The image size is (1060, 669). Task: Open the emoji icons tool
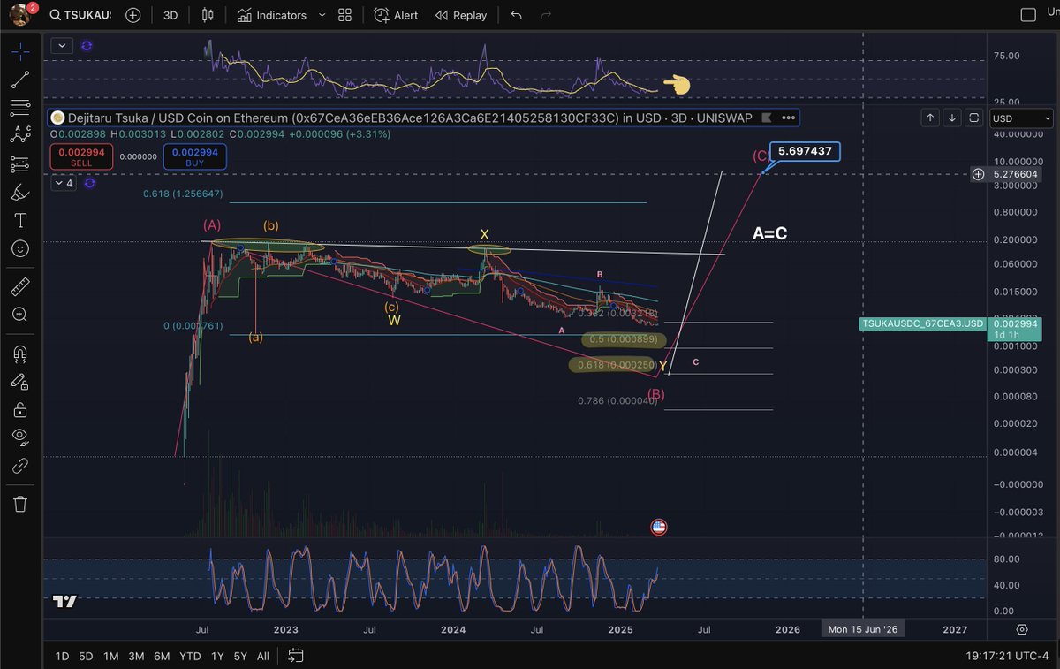[20, 248]
